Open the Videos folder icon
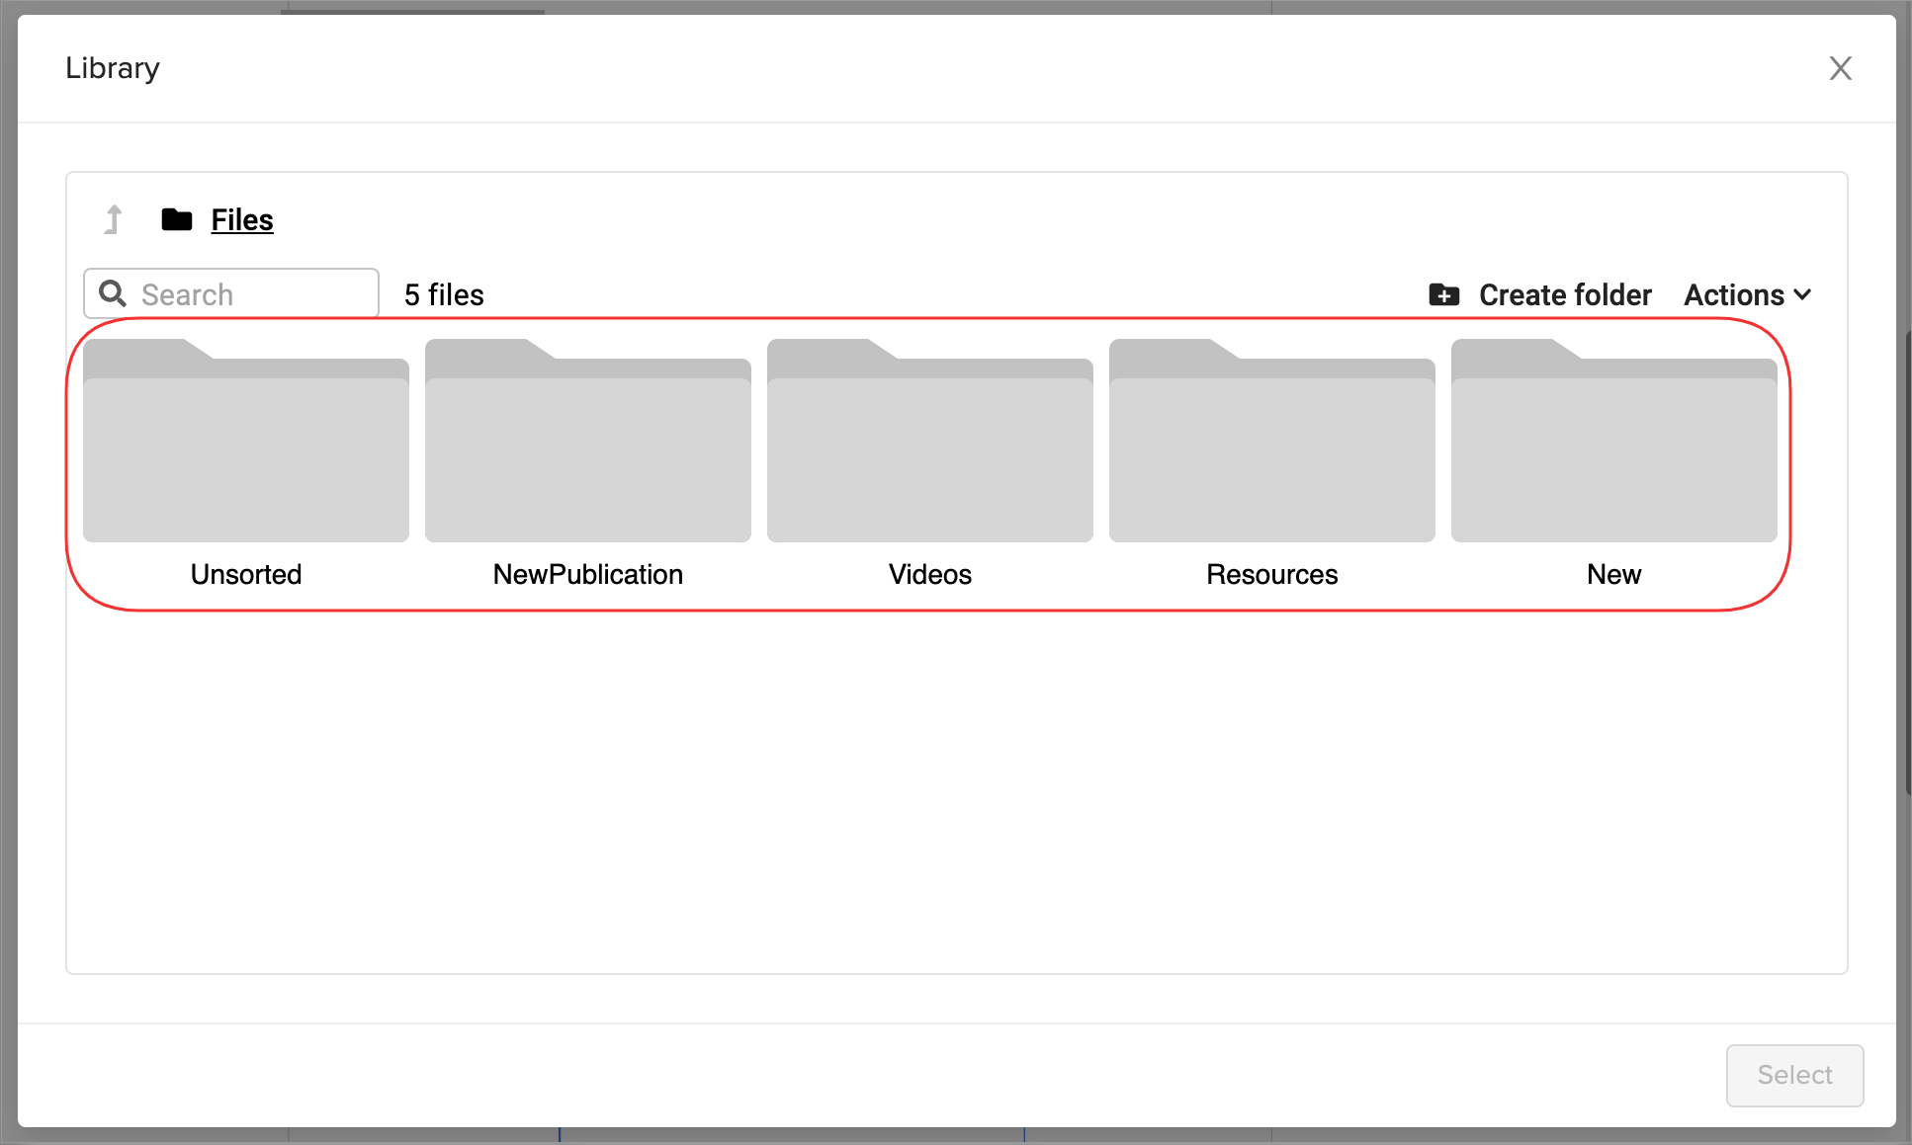1912x1145 pixels. pyautogui.click(x=930, y=442)
